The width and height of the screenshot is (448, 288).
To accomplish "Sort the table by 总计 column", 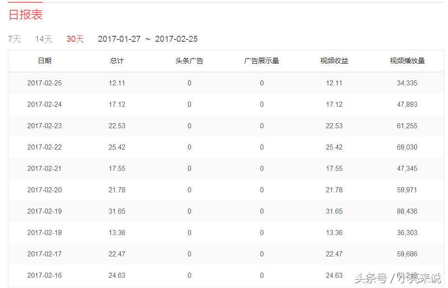I will (116, 60).
